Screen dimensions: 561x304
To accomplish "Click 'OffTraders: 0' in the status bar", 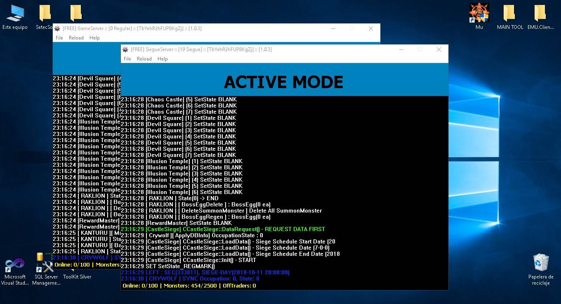I will click(x=239, y=285).
